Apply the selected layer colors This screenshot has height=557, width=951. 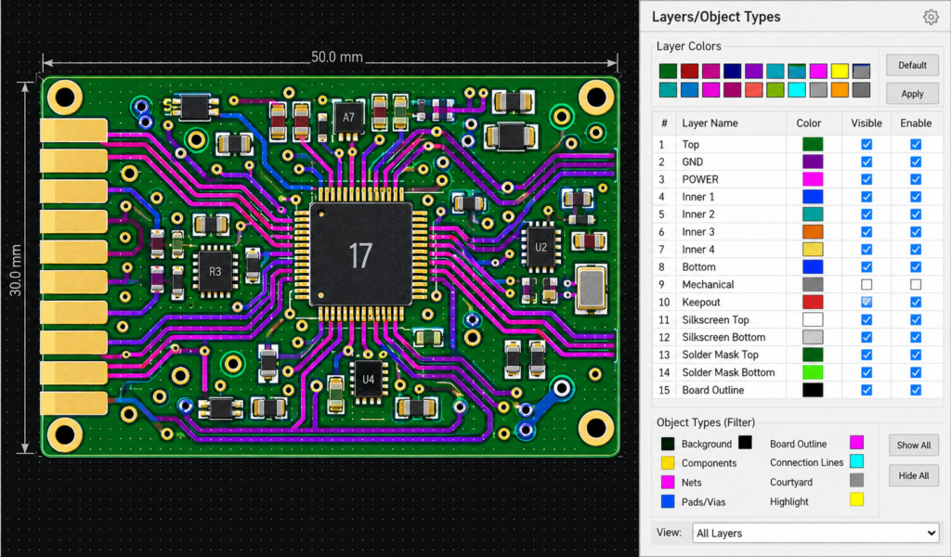(x=912, y=94)
